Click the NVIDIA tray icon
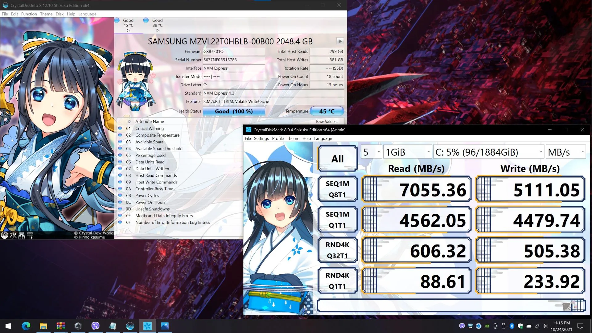592x333 pixels. [487, 326]
